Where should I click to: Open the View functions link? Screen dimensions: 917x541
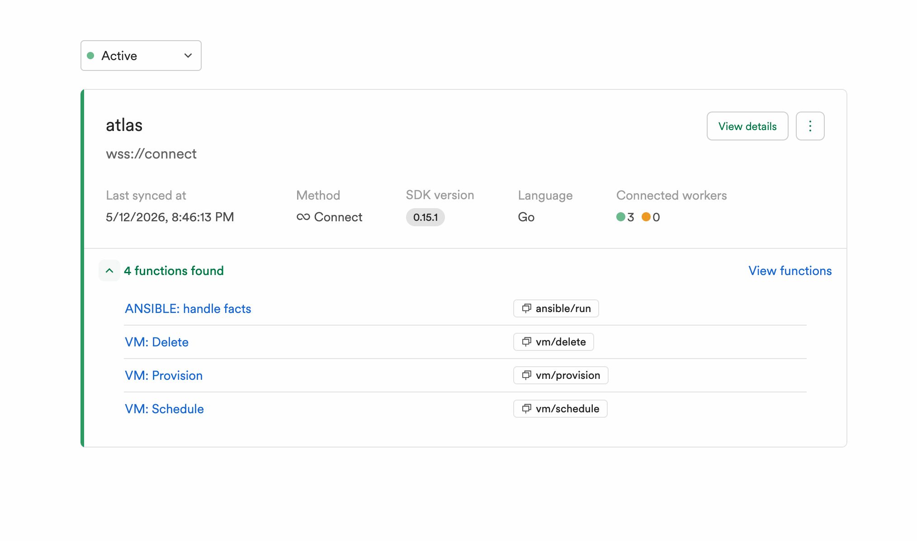coord(790,270)
